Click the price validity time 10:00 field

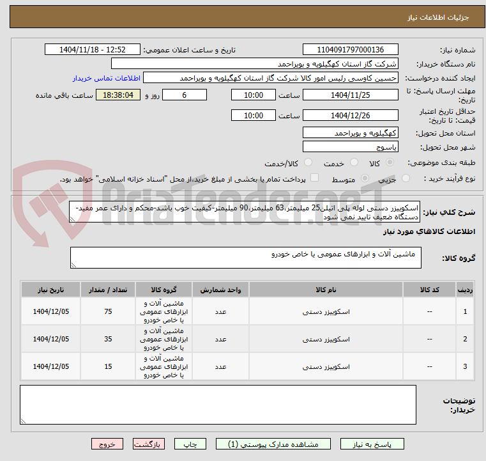(254, 115)
